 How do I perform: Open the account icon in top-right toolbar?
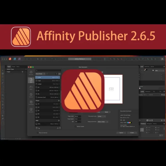(x=162, y=59)
